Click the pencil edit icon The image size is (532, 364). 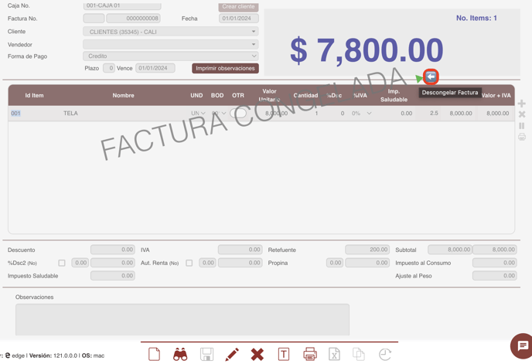[x=232, y=354]
